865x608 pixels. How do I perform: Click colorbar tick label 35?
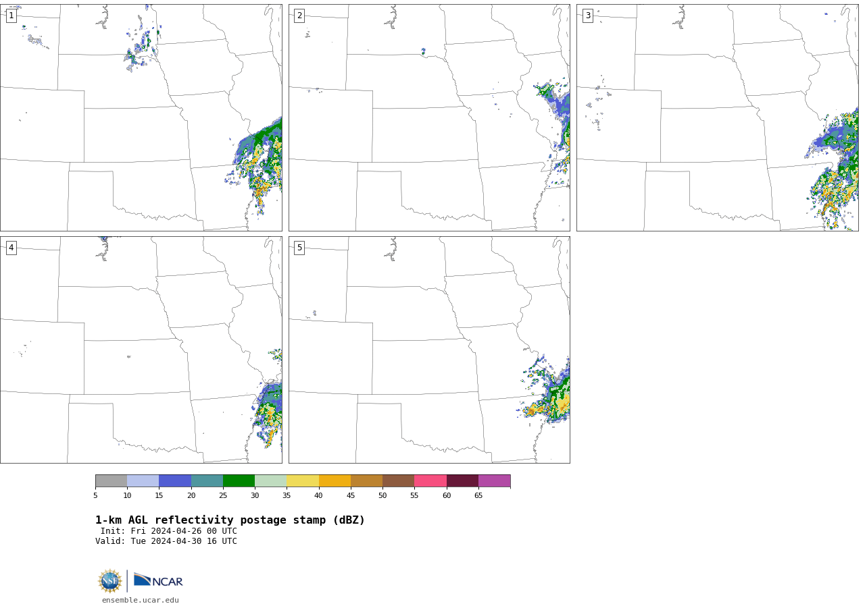click(x=287, y=496)
